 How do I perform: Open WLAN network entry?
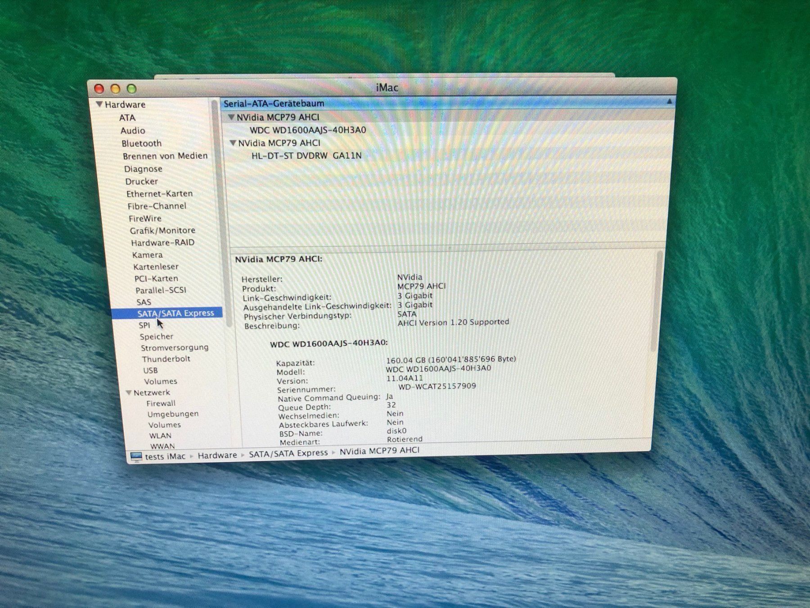pyautogui.click(x=160, y=436)
